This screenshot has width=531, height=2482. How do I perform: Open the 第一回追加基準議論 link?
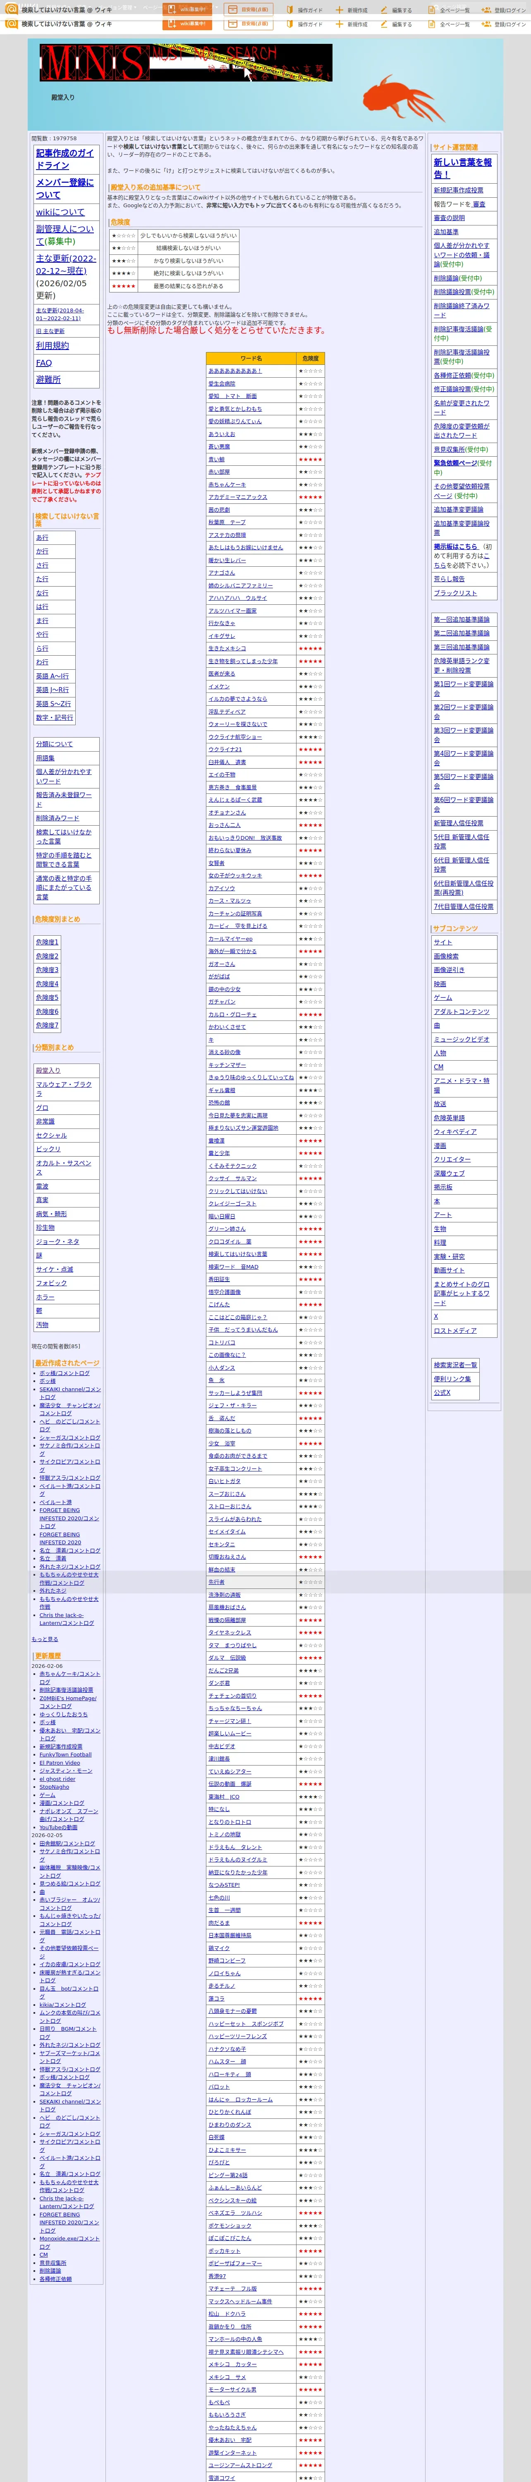pos(462,620)
